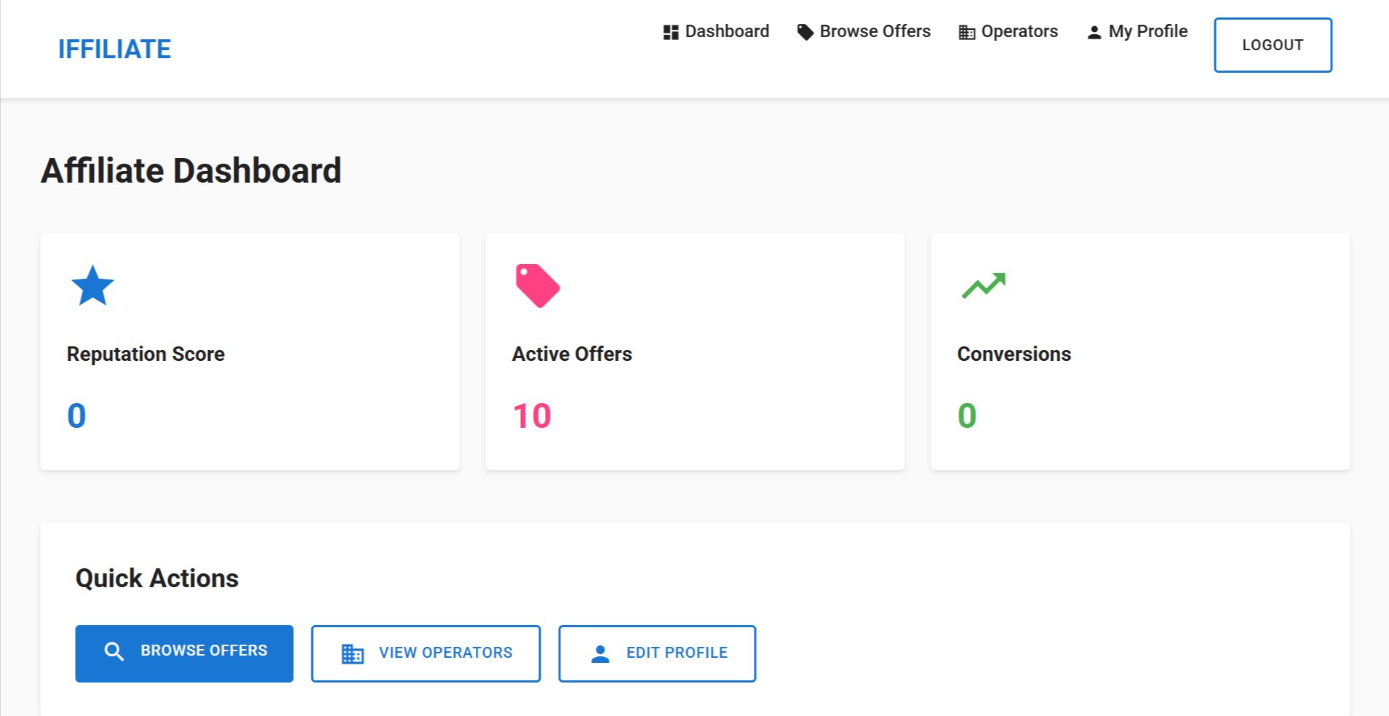Click the Quick Actions heading
The width and height of the screenshot is (1389, 716).
point(157,578)
